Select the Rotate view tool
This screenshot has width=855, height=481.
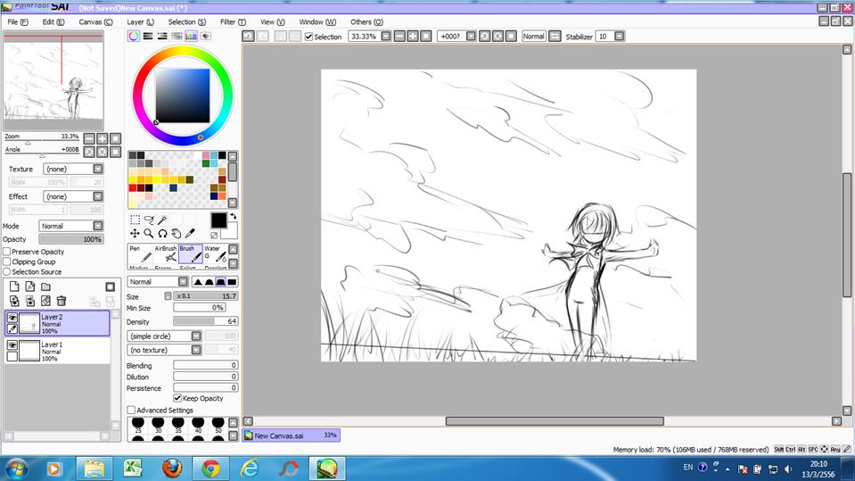(162, 234)
